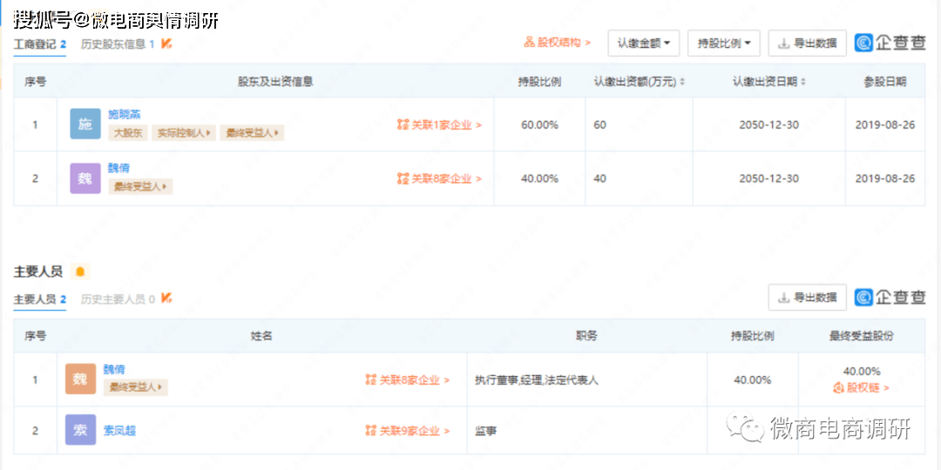The image size is (941, 470).
Task: Export shareholder data with top 导出数据 button
Action: (x=807, y=43)
